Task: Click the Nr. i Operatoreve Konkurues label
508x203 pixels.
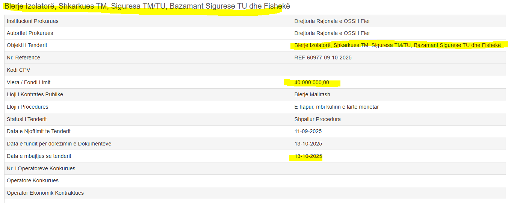Action: (41, 168)
